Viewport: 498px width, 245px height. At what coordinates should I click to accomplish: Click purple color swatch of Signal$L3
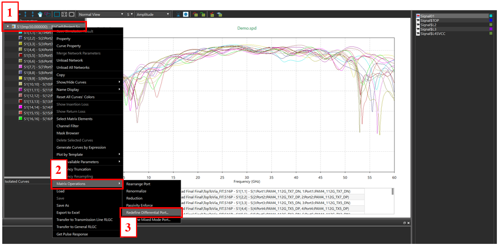click(491, 29)
